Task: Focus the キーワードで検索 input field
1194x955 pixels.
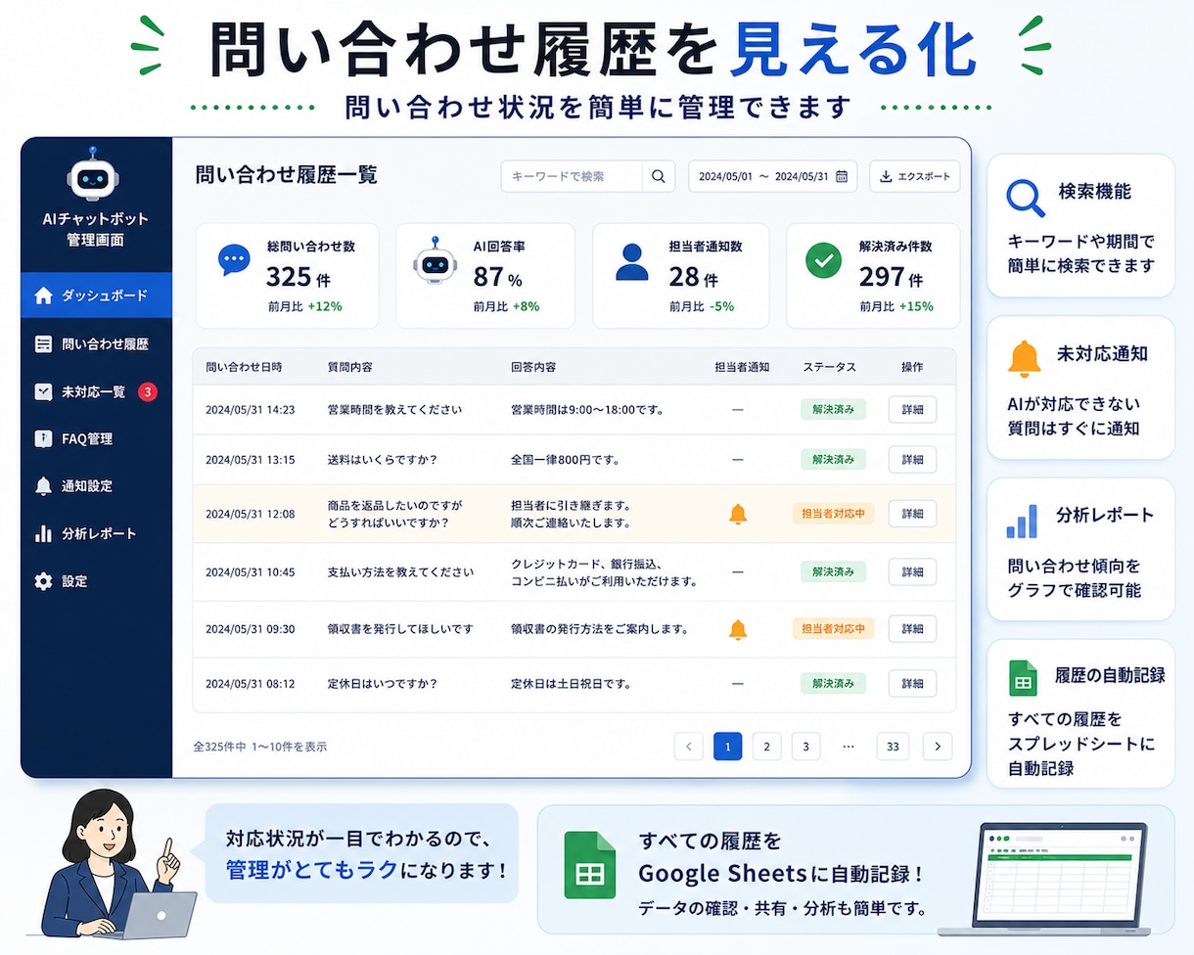Action: coord(572,176)
